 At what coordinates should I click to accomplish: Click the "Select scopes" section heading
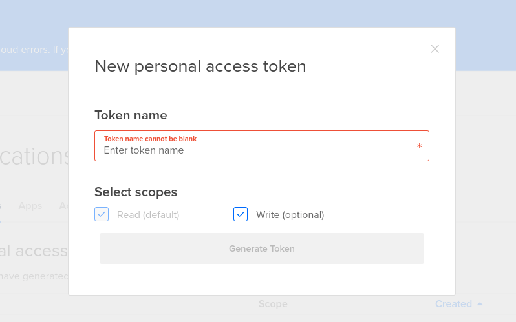pyautogui.click(x=136, y=192)
